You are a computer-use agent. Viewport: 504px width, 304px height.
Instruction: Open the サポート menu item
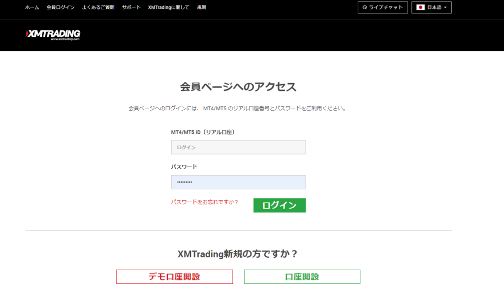point(131,7)
